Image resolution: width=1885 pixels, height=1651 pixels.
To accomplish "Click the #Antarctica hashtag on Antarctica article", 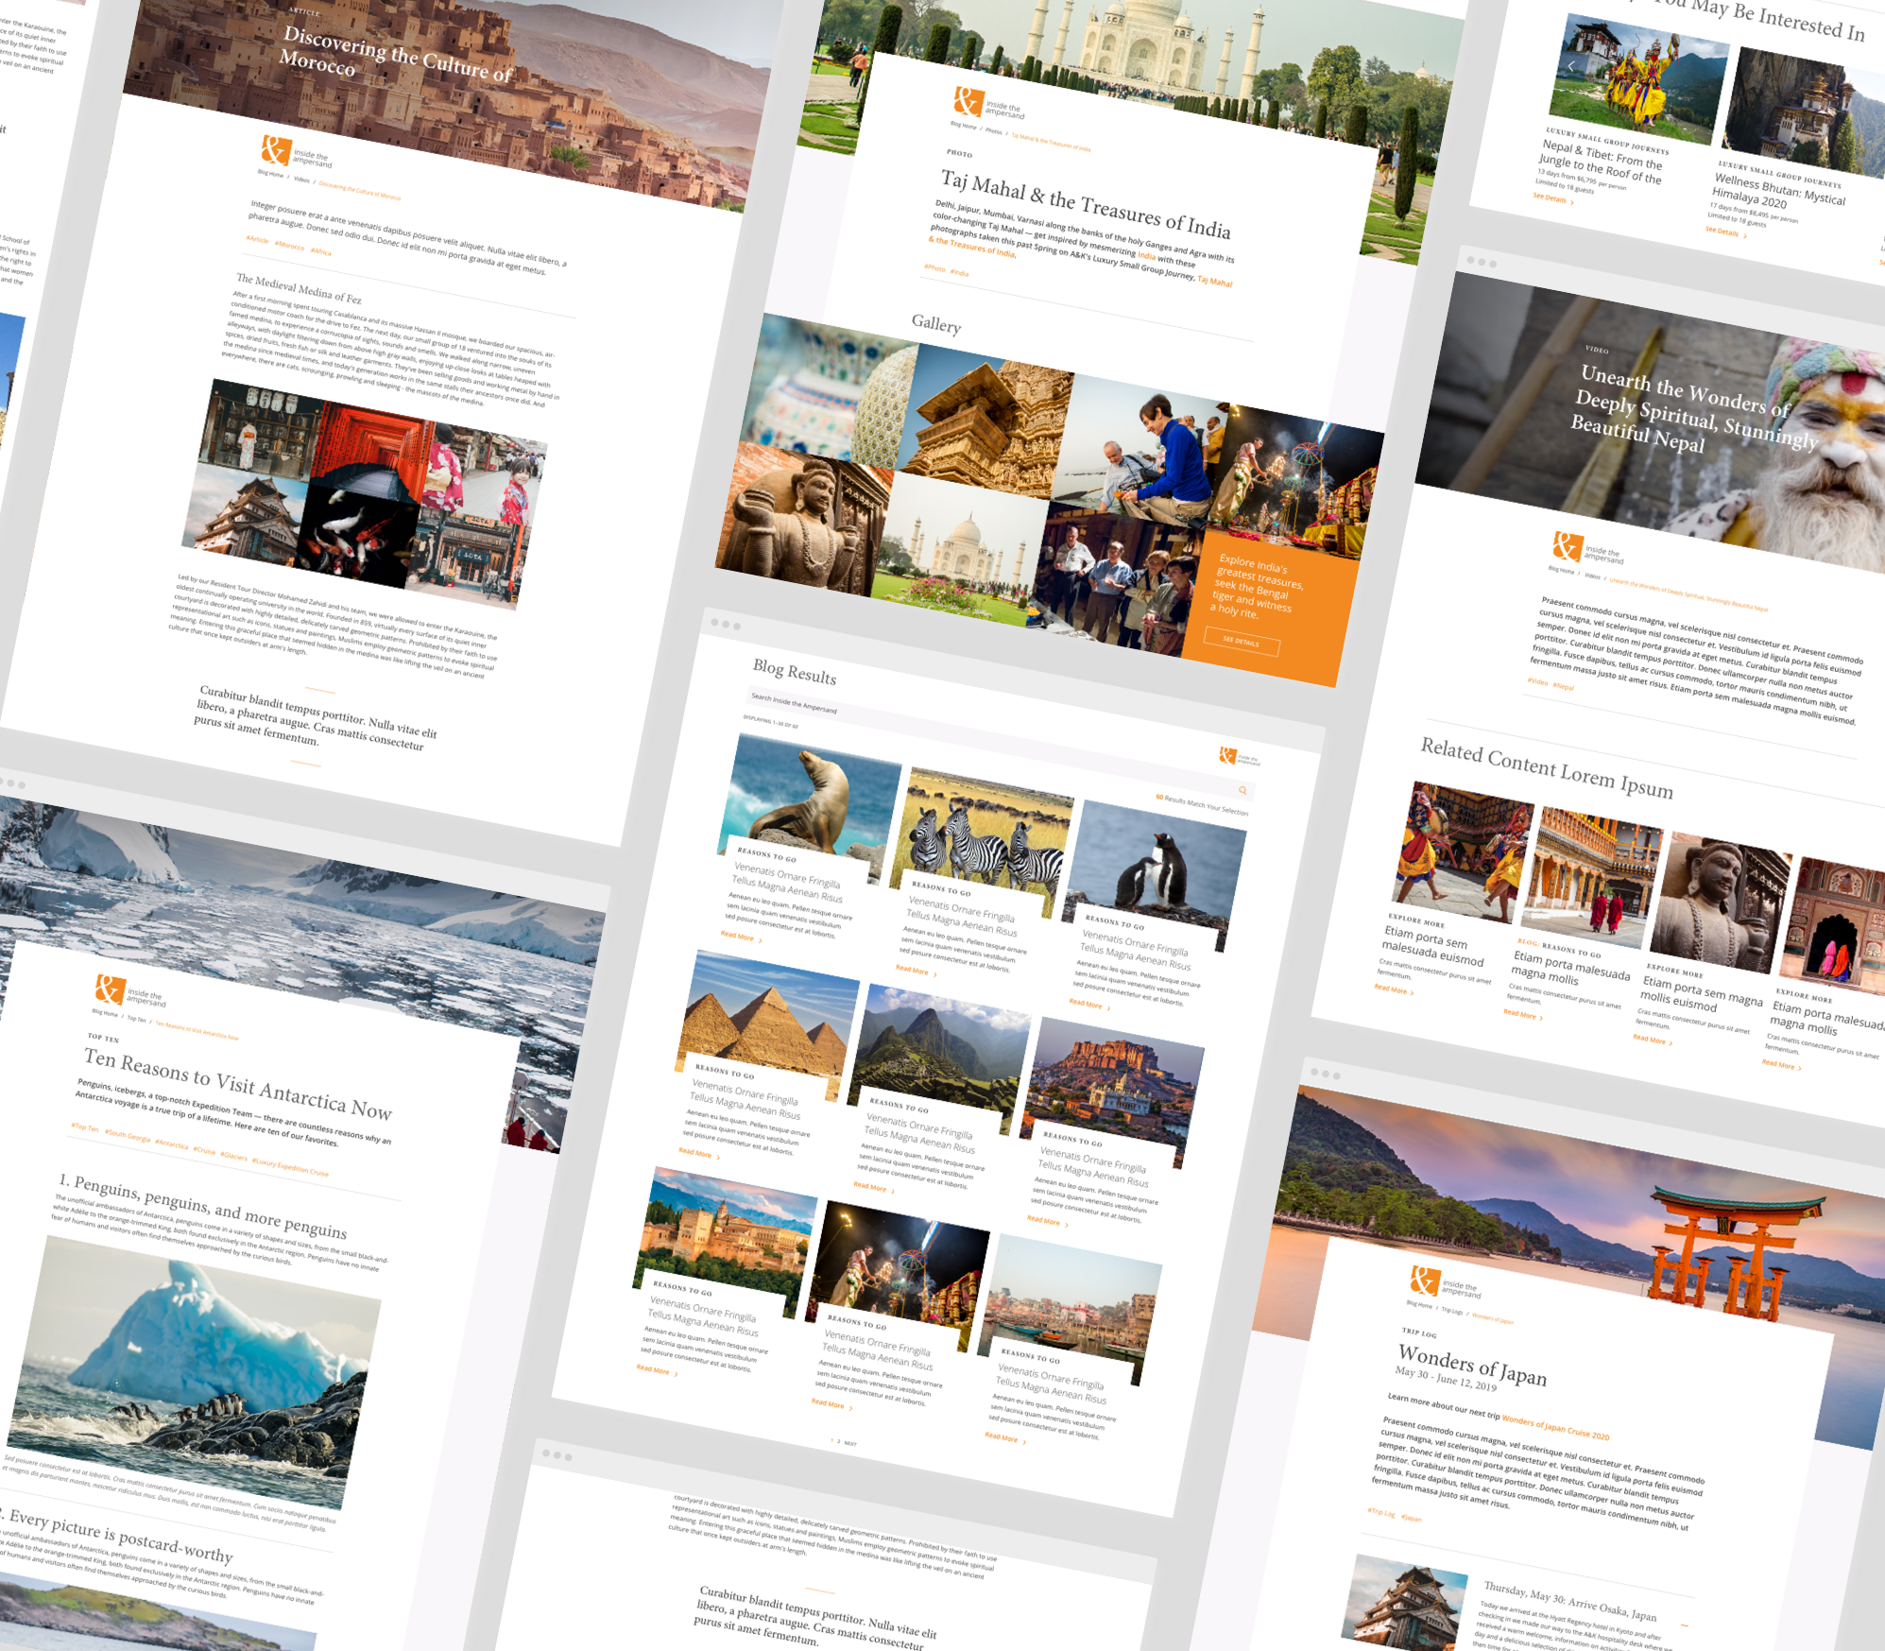I will 172,1144.
